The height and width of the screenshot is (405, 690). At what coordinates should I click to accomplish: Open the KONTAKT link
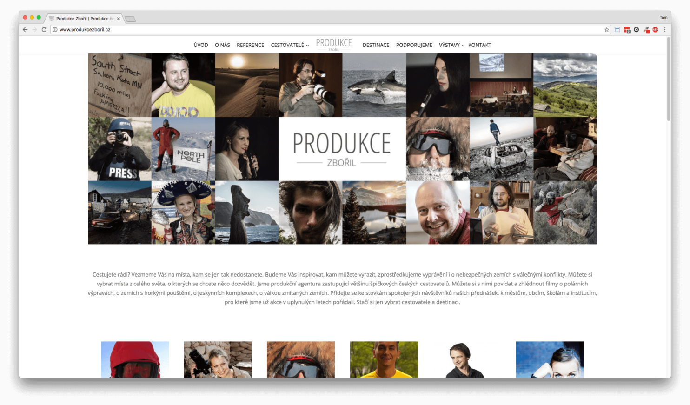pyautogui.click(x=479, y=45)
